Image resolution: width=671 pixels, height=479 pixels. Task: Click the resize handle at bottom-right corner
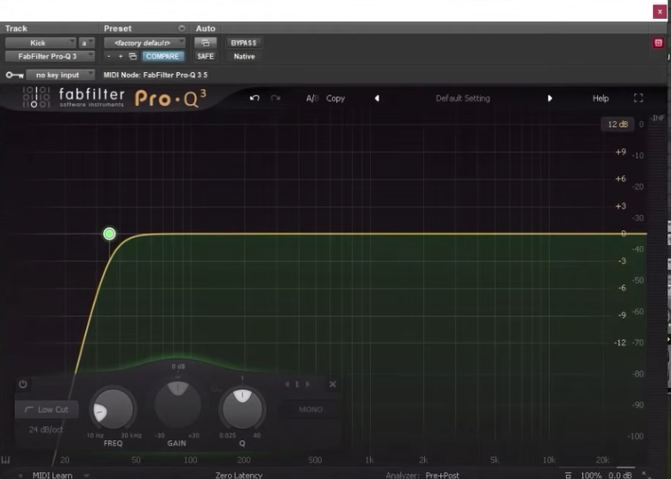[646, 475]
